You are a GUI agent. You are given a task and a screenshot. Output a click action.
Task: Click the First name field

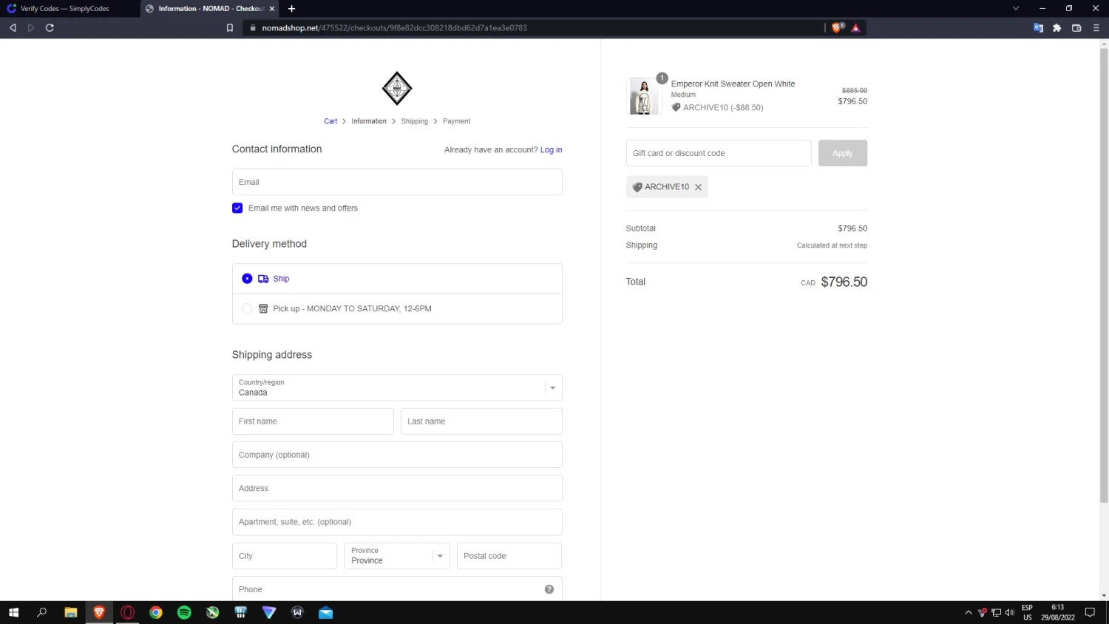313,421
